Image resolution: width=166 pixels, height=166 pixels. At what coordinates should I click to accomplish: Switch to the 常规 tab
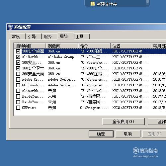tap(18, 37)
